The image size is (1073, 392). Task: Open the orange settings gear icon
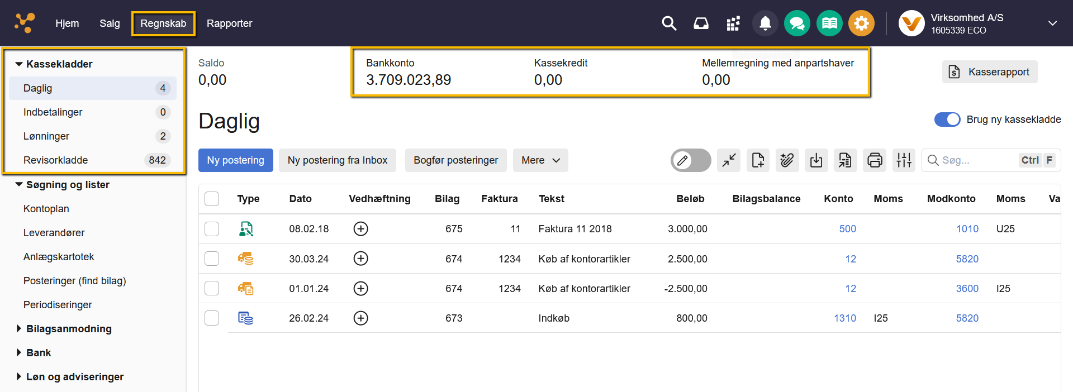(861, 23)
